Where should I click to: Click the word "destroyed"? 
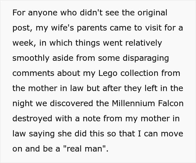32,118
